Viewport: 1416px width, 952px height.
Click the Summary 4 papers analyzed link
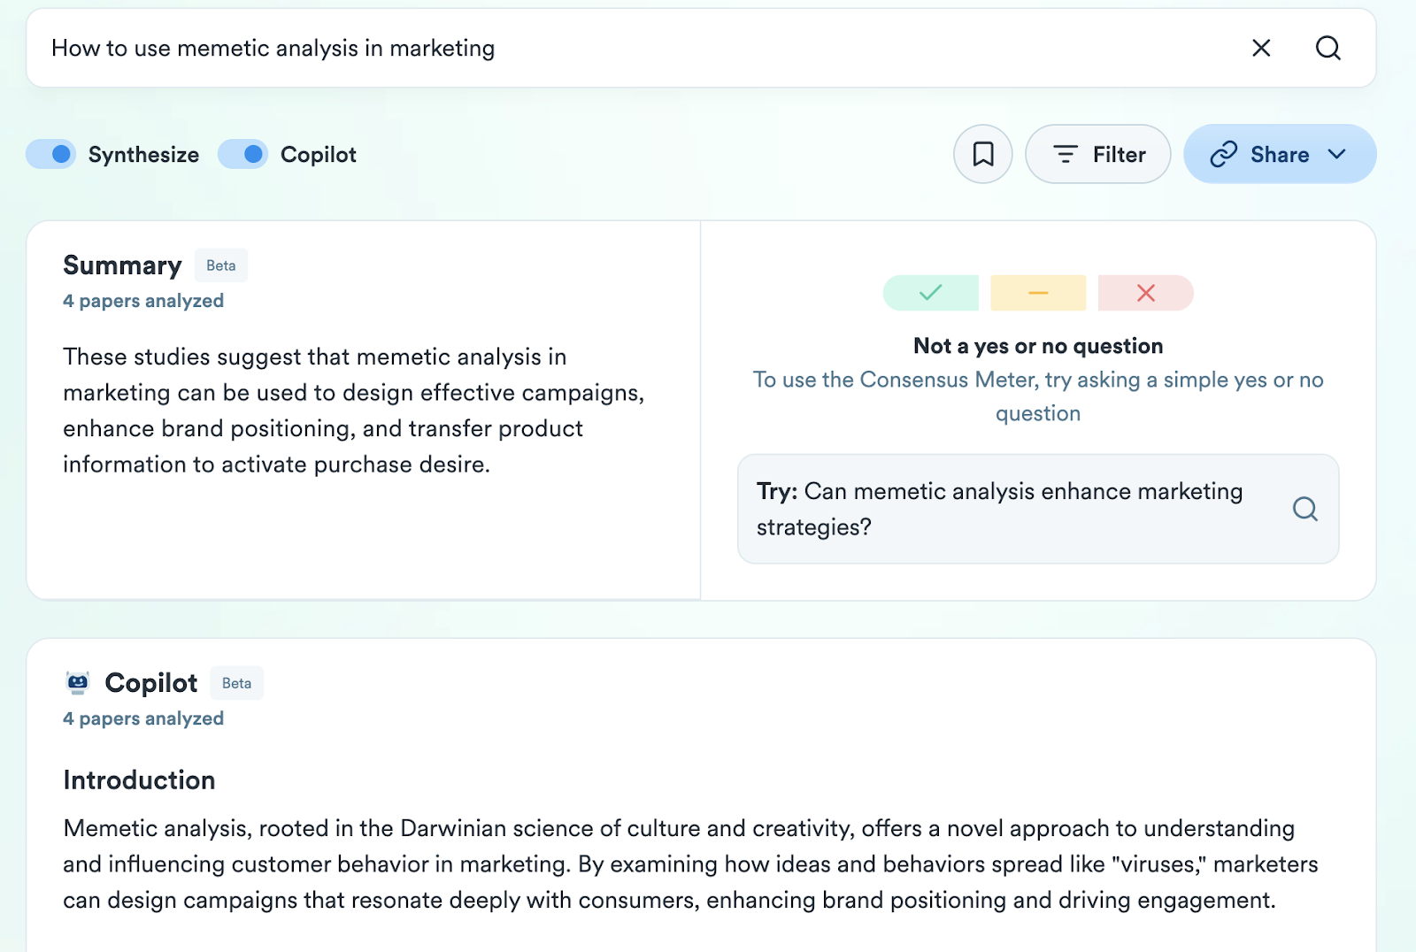pyautogui.click(x=143, y=301)
